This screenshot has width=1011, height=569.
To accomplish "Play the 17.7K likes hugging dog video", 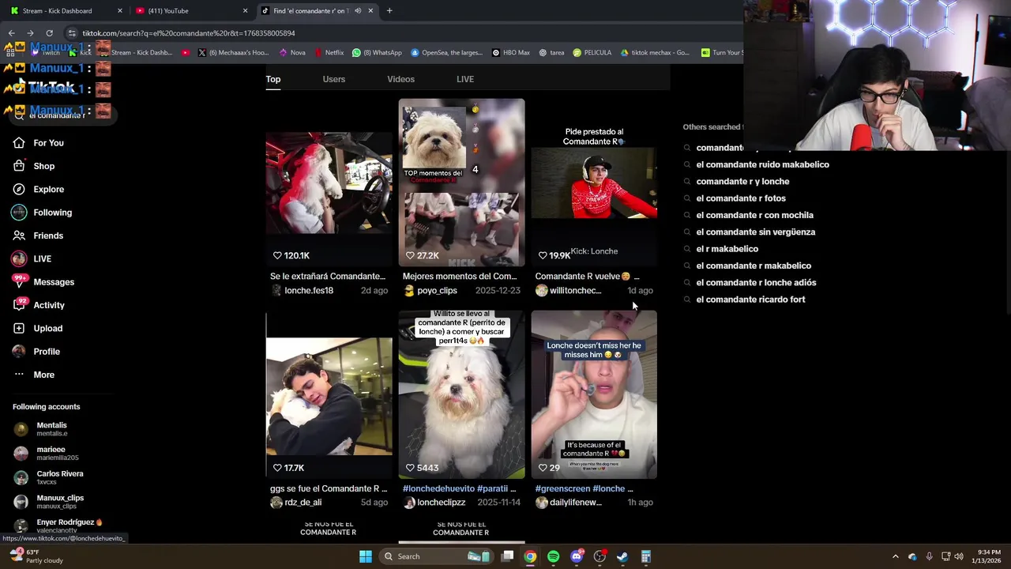I will pyautogui.click(x=329, y=394).
